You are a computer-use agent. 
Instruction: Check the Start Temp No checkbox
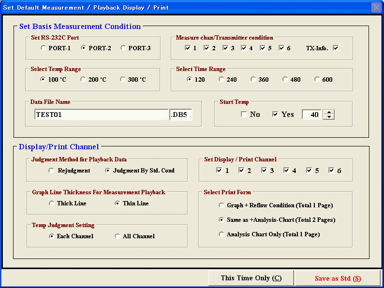click(244, 114)
